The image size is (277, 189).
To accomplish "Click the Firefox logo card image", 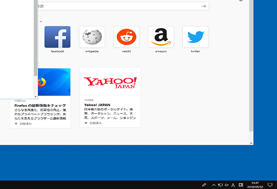I will [x=54, y=82].
